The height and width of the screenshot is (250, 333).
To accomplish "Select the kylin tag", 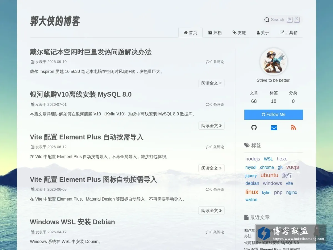I will point(266,192).
